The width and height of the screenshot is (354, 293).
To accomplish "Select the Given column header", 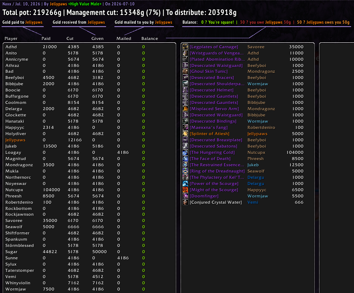I will [x=97, y=39].
